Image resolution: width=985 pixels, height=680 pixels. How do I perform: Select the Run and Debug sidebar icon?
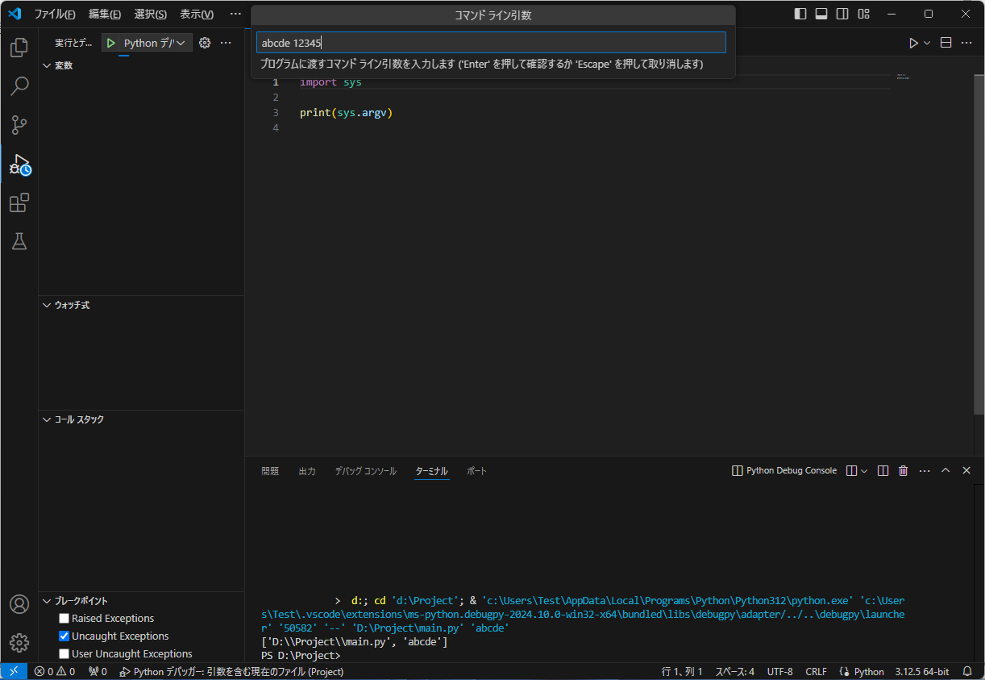coord(19,165)
